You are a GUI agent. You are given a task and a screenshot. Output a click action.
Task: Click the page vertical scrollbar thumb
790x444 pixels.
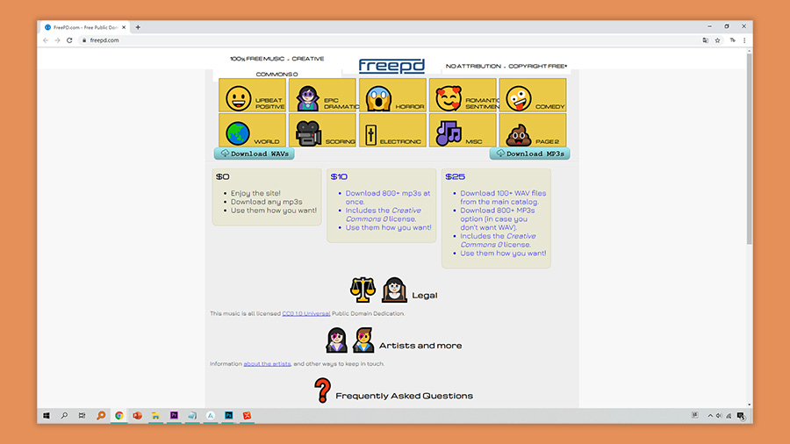click(750, 149)
